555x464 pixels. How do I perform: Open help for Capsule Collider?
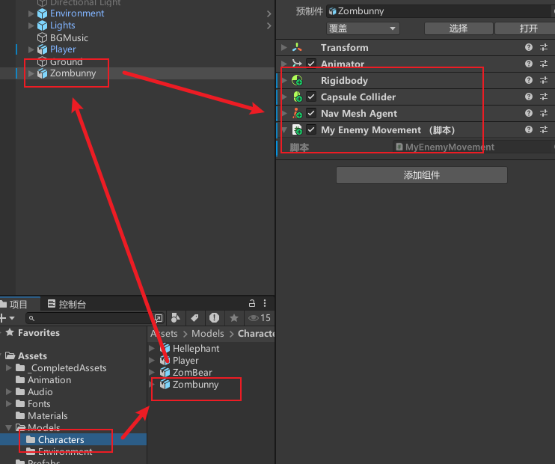tap(529, 97)
